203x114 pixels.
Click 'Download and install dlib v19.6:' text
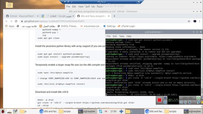pyautogui.click(x=52, y=92)
